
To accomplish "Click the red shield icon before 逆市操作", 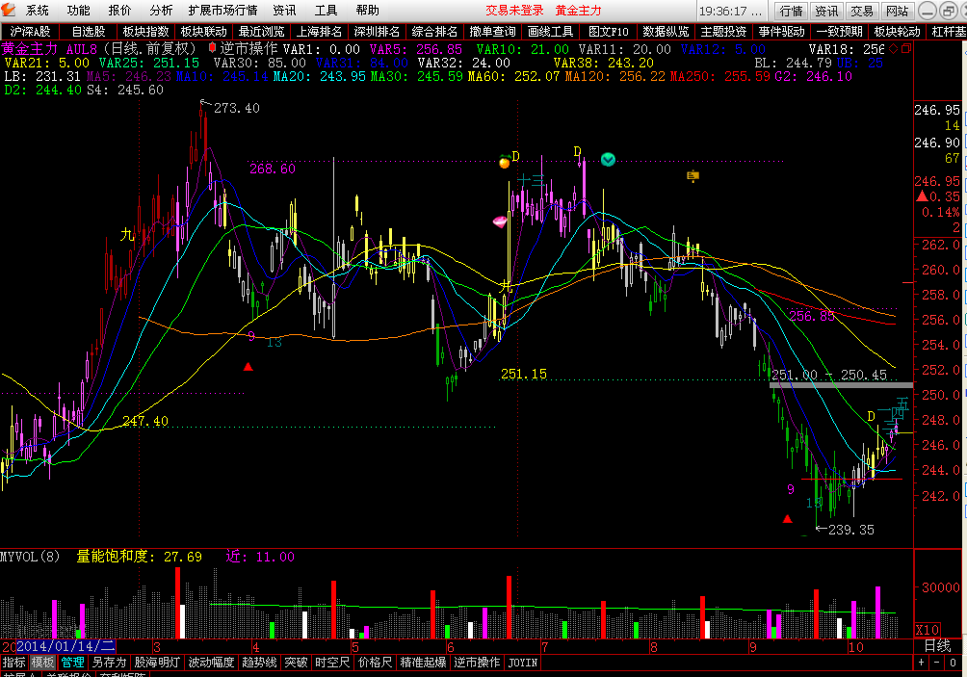I will point(212,47).
